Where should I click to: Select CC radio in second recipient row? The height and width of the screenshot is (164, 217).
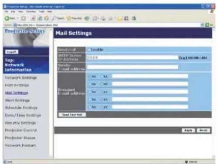click(102, 84)
